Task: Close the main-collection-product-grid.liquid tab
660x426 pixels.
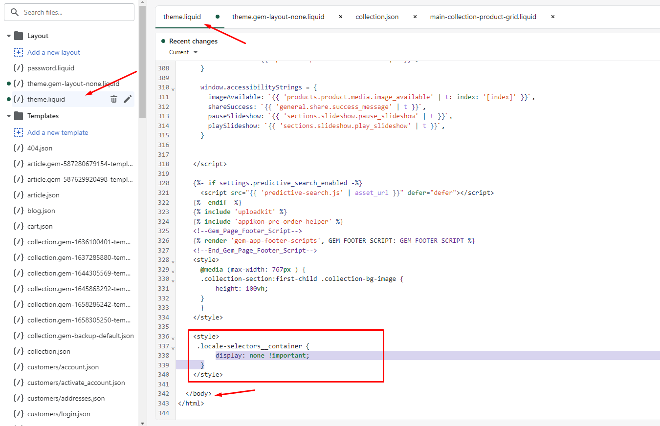Action: [553, 17]
